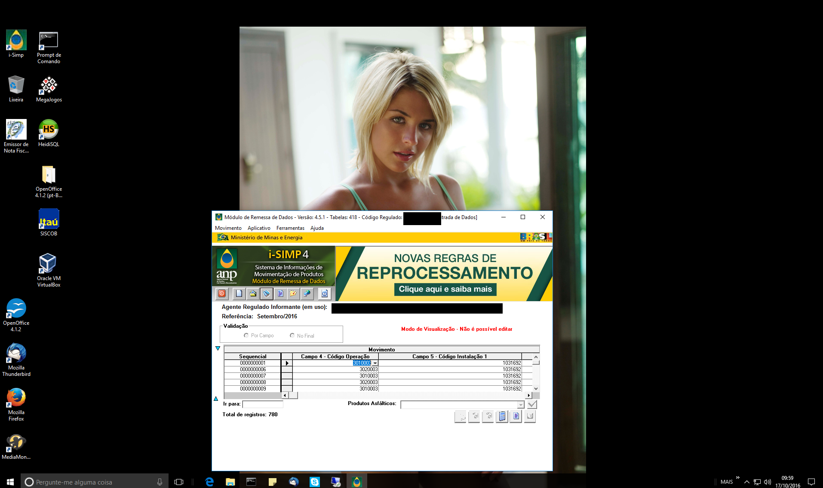
Task: Launch MegaJogos desktop shortcut
Action: tap(49, 88)
